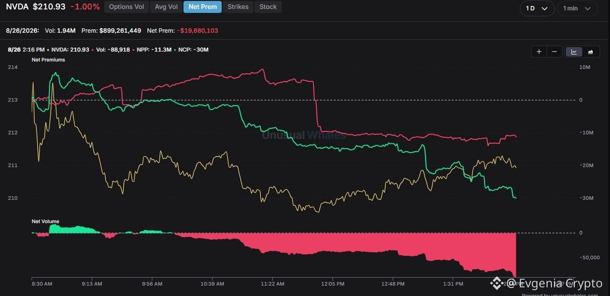Expand the 1 min interval dropdown
Viewport: 610px width, 296px height.
577,8
